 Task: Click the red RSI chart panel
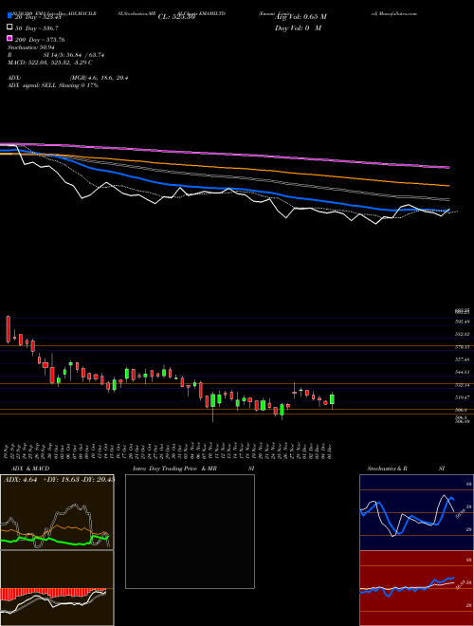416,588
